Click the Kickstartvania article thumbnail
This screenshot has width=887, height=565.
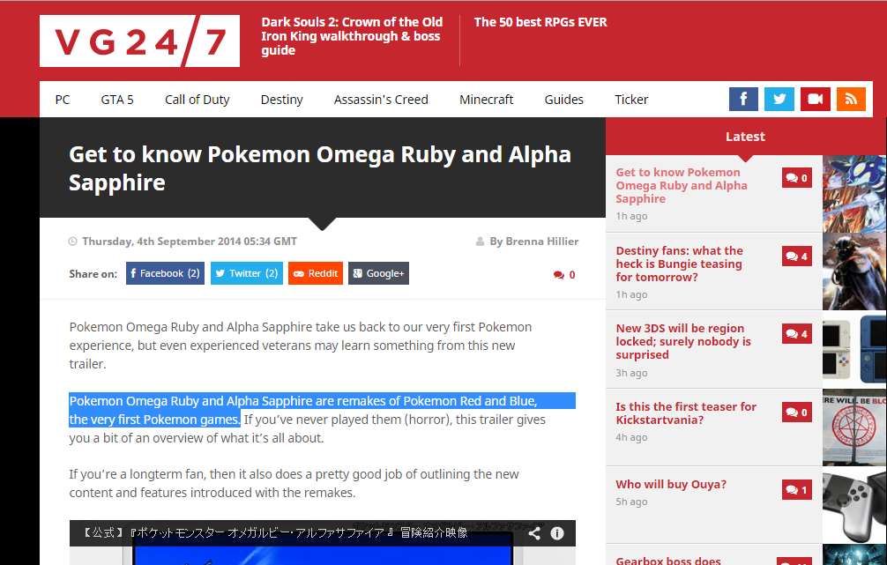pyautogui.click(x=854, y=427)
